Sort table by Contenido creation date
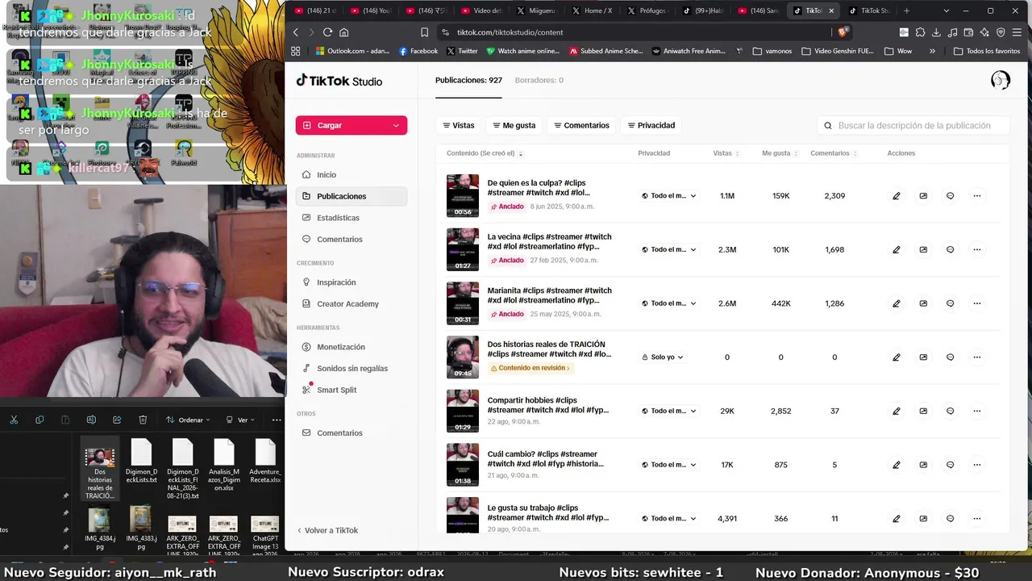Screen dimensions: 1032x581 click(485, 153)
